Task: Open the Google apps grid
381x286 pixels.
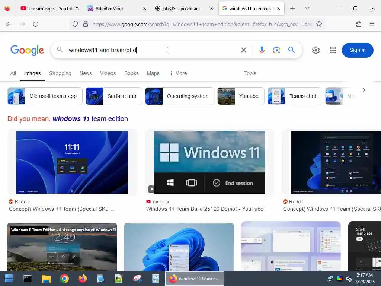Action: point(333,50)
